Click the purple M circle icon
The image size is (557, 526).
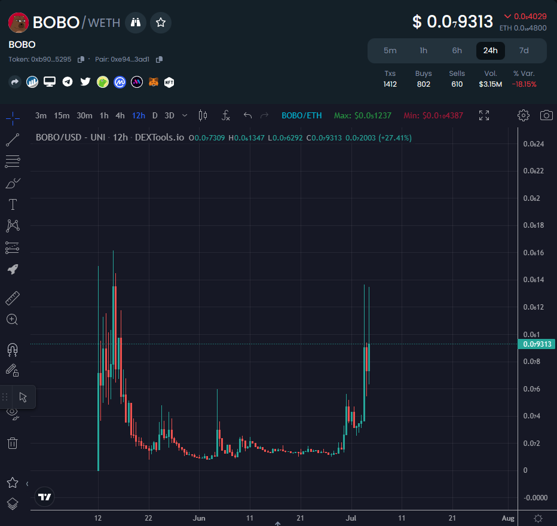(x=137, y=82)
